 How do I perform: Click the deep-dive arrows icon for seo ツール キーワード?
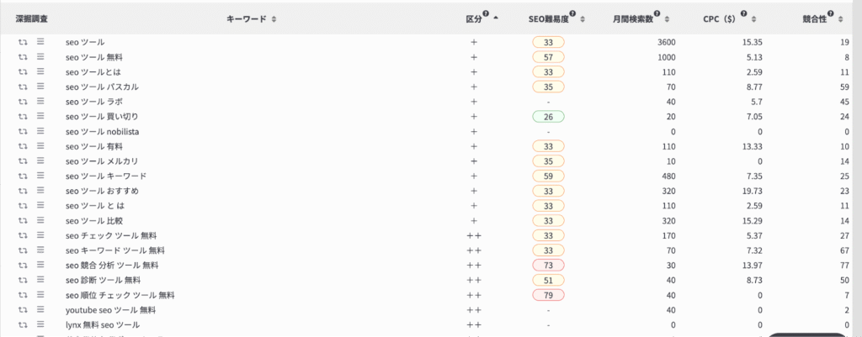pos(23,176)
